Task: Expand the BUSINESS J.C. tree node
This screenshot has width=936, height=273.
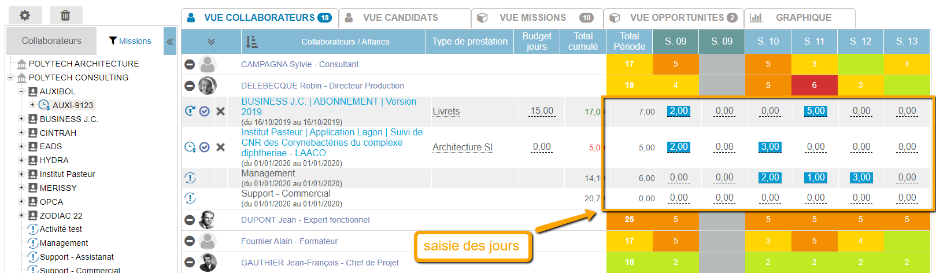Action: point(21,119)
